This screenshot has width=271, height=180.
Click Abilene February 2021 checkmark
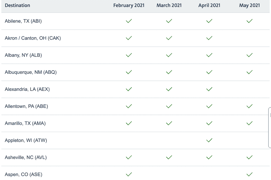tap(129, 21)
